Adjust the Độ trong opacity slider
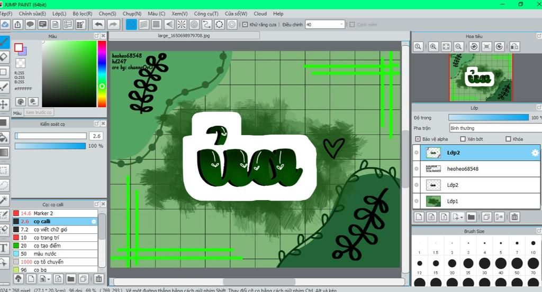This screenshot has height=292, width=542. point(489,118)
